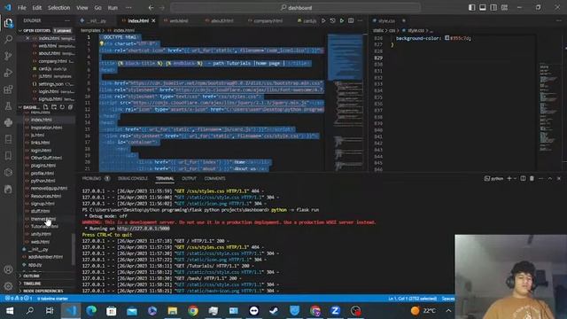Open the http://127.0.0.1:5000 terminal link
Screen dimensions: 567x319
point(144,229)
